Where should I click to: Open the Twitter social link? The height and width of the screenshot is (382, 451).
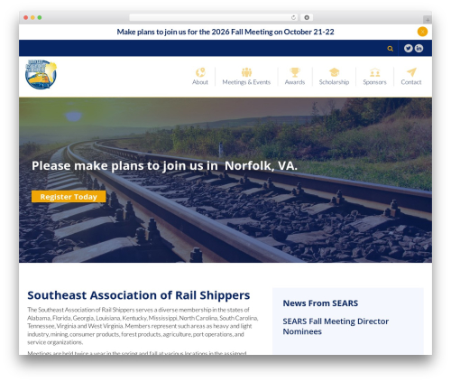pyautogui.click(x=408, y=48)
